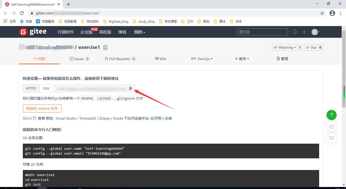Click the code icon before the repository name
The width and height of the screenshot is (346, 189).
22,47
